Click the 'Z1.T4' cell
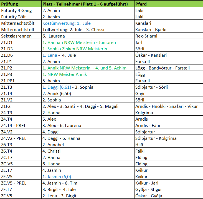Screen dimensions: 203x199 click(21, 93)
